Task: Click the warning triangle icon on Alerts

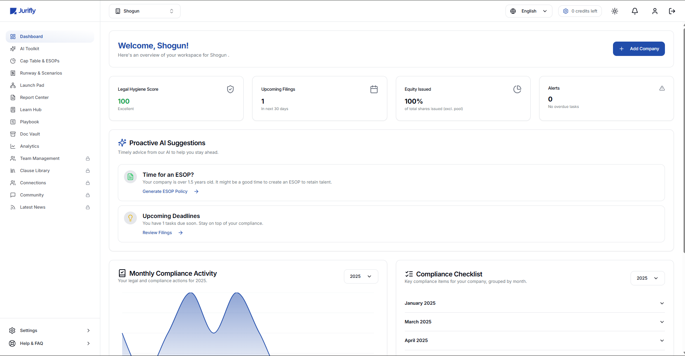Action: [x=662, y=88]
